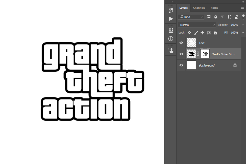Toggle Background layer visibility
Image resolution: width=246 pixels, height=164 pixels.
pyautogui.click(x=181, y=65)
